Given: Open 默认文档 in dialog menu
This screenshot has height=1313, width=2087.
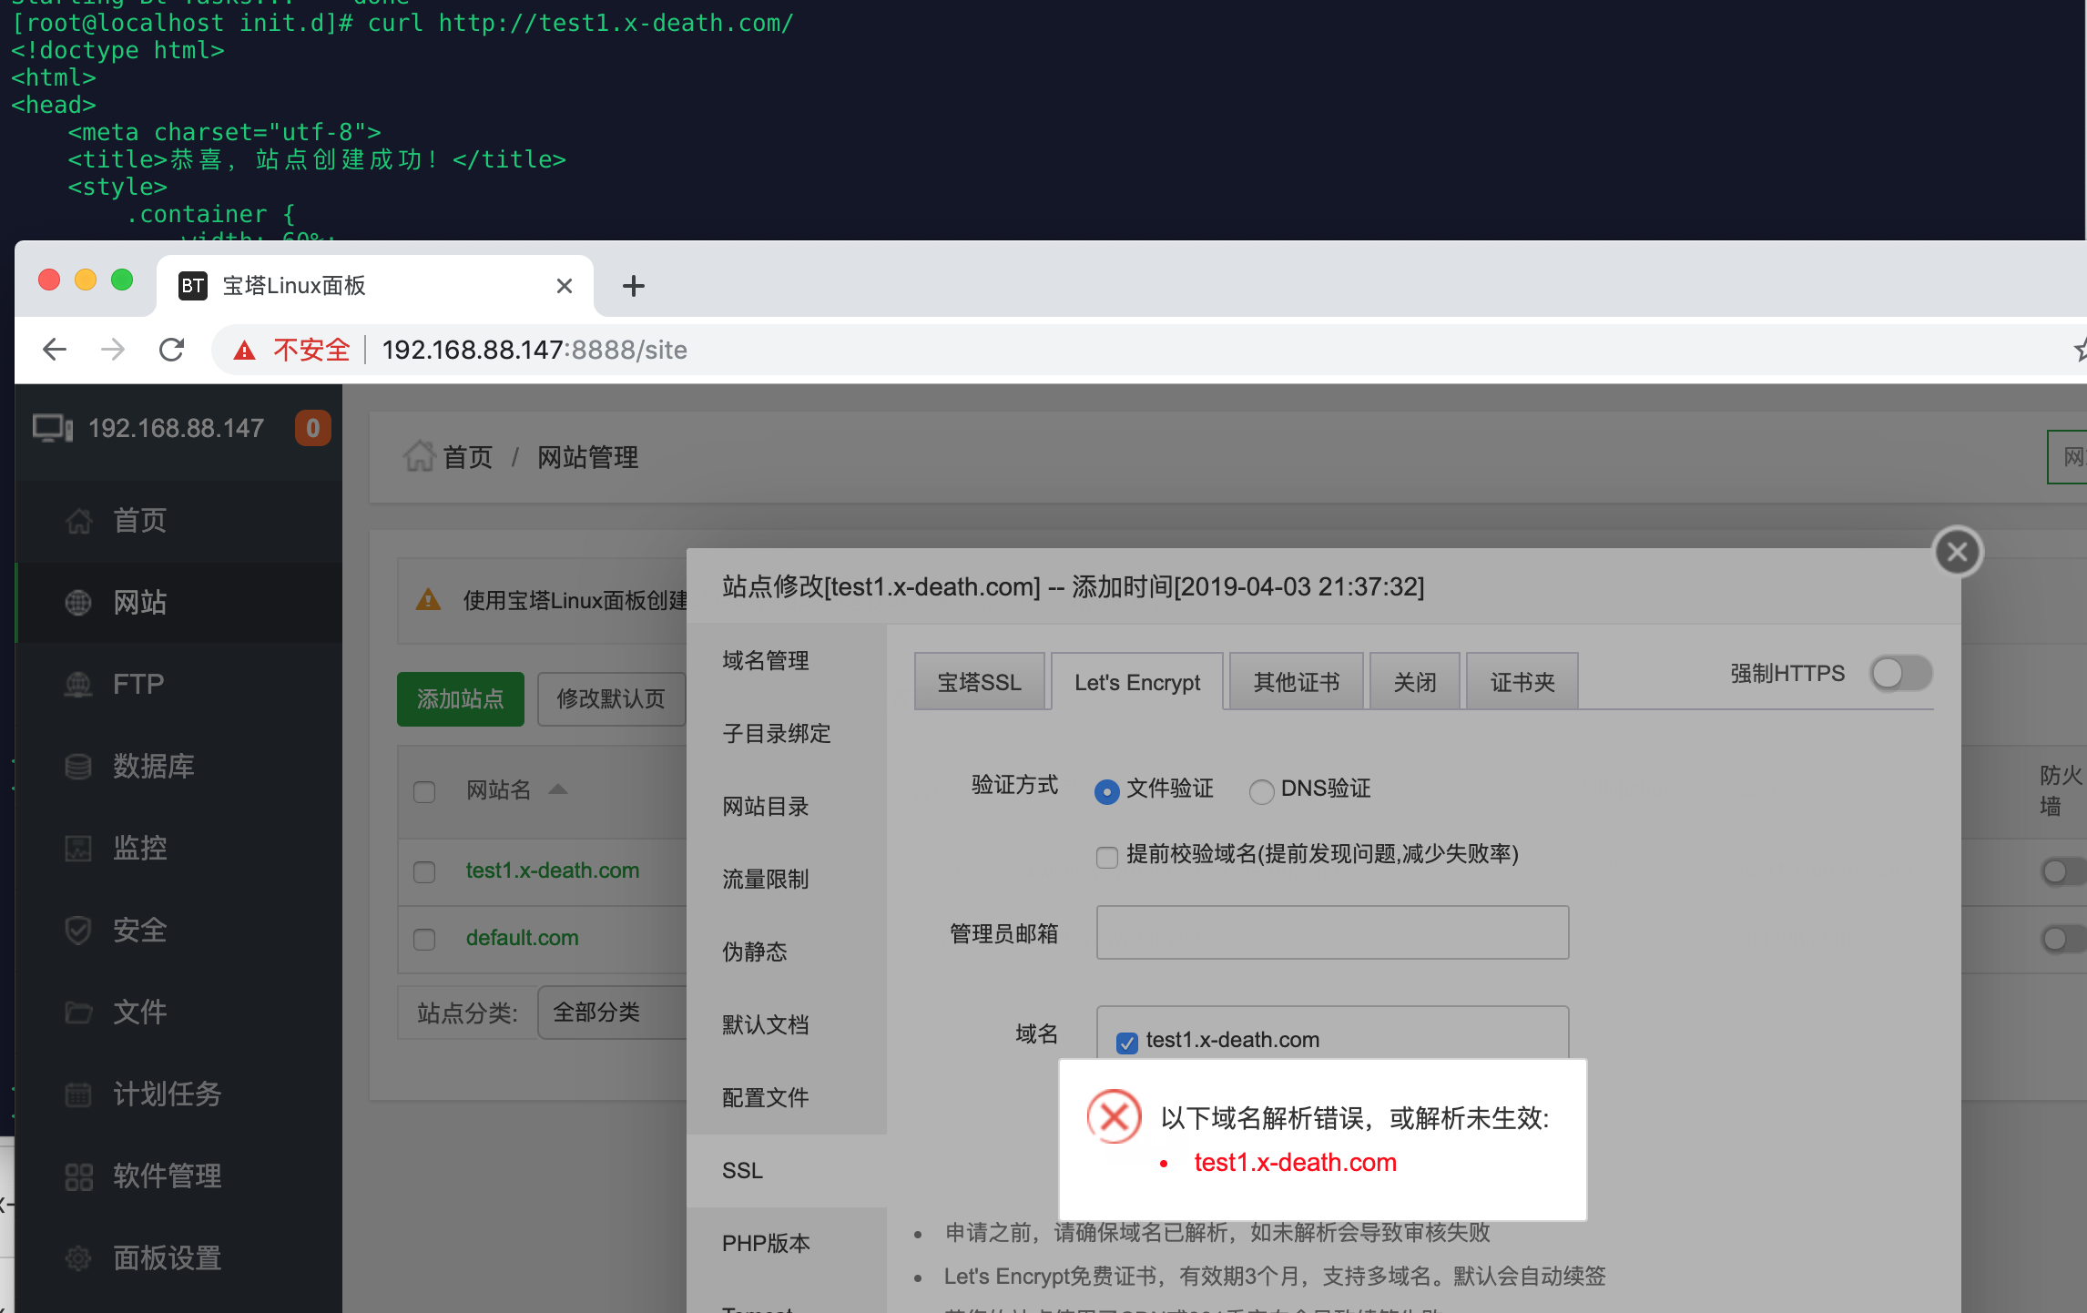Looking at the screenshot, I should (x=787, y=1024).
